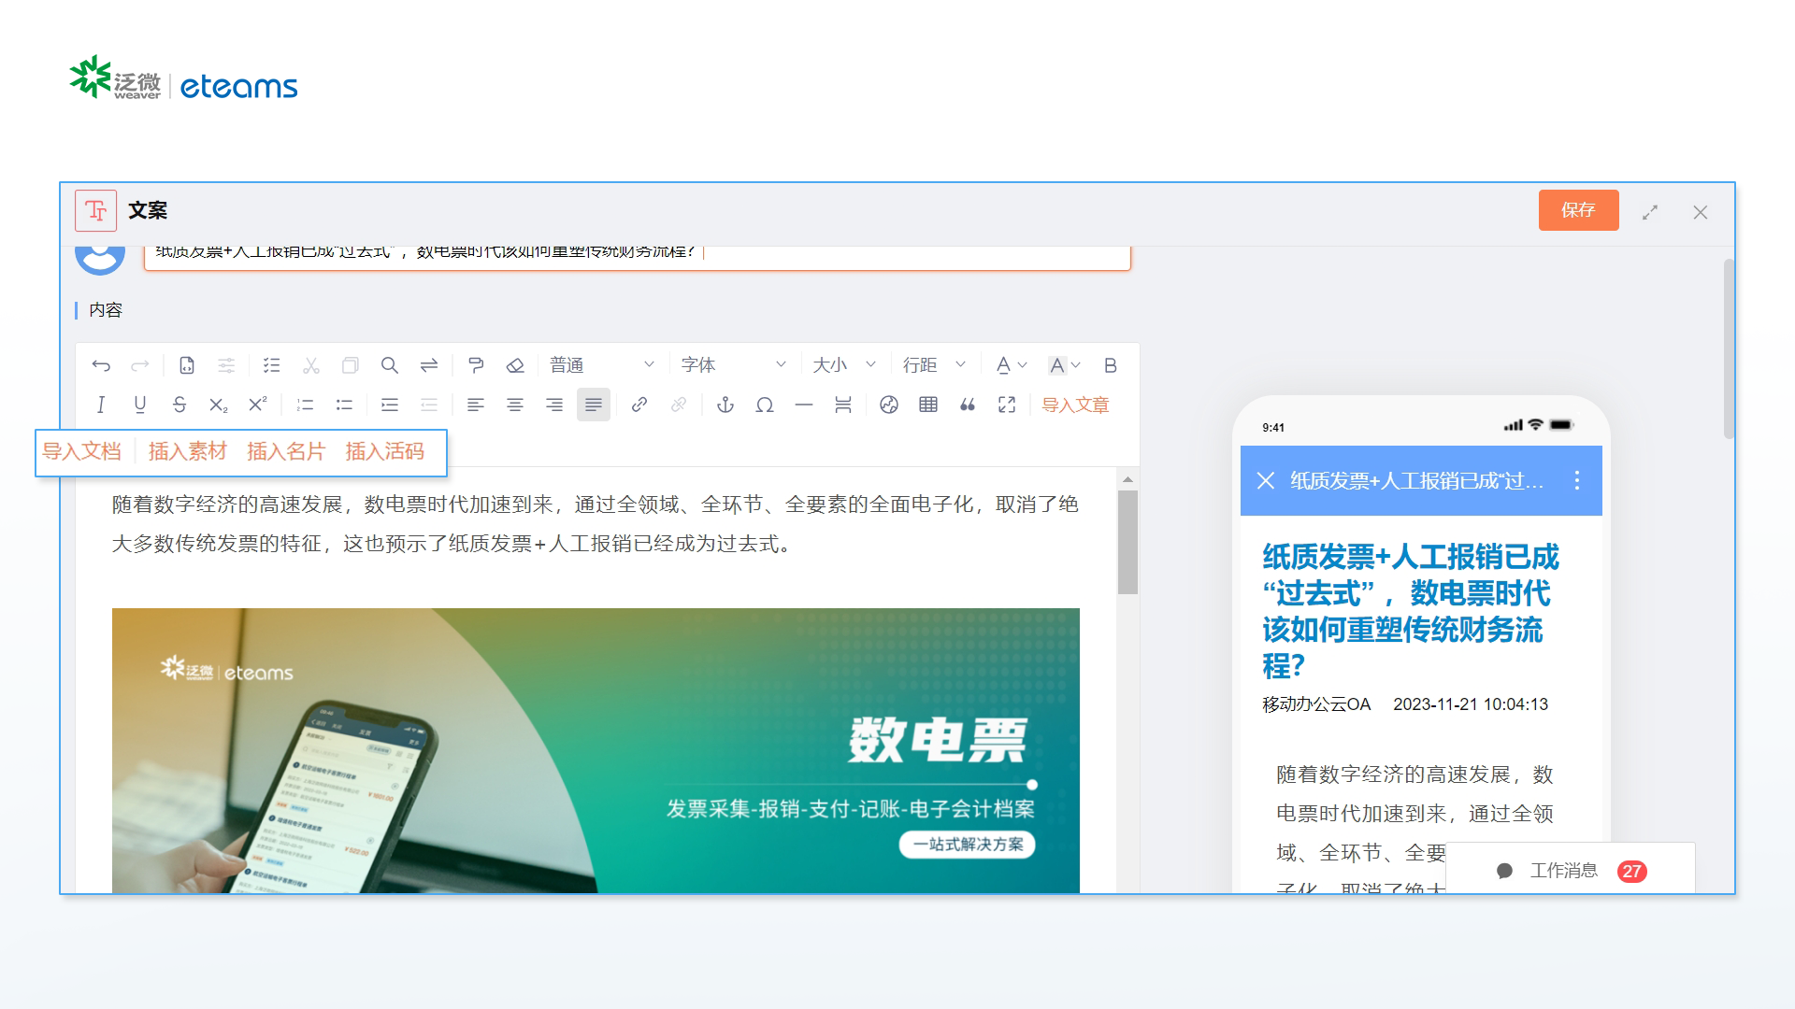Click the unlink icon
This screenshot has width=1795, height=1009.
pyautogui.click(x=679, y=405)
